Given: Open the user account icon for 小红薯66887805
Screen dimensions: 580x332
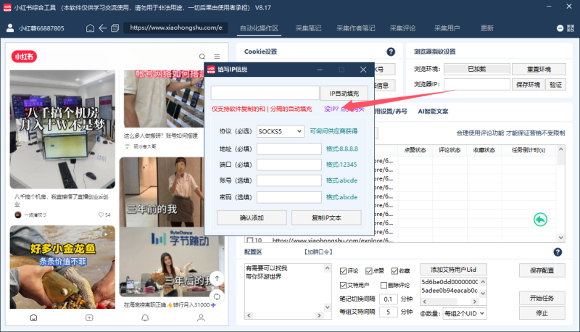Looking at the screenshot, I should 10,28.
